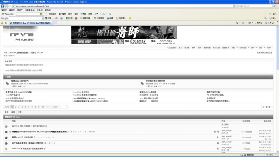
Task: Click the Google Toolbar search button
Action: (48, 18)
